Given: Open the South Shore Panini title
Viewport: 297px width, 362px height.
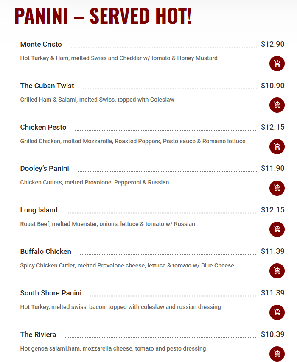Looking at the screenshot, I should click(50, 293).
